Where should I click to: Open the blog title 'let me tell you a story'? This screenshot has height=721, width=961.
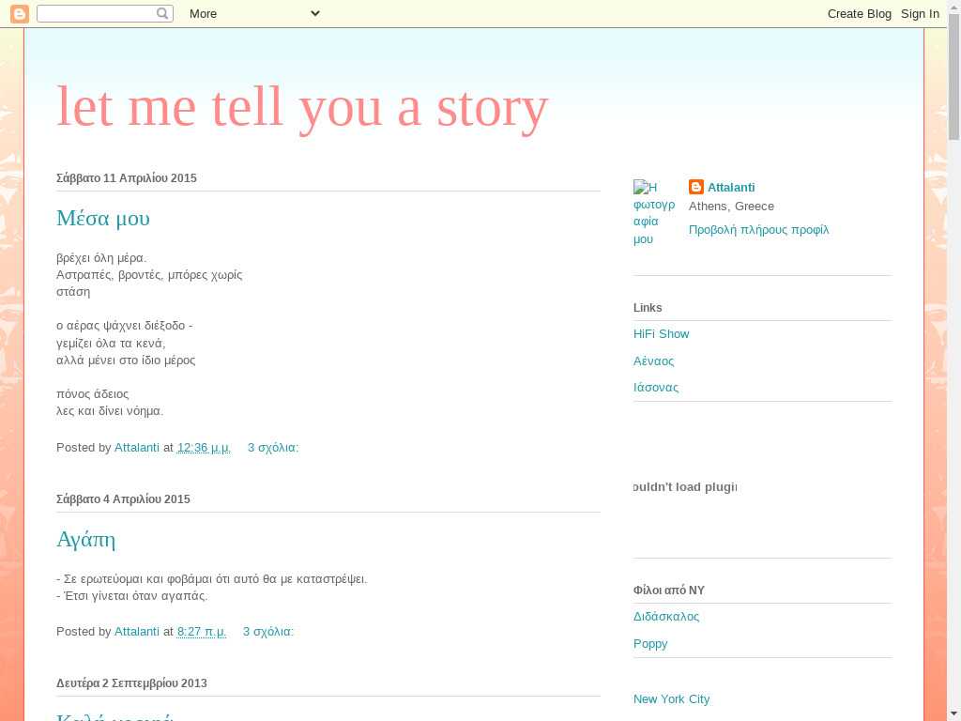[x=302, y=106]
